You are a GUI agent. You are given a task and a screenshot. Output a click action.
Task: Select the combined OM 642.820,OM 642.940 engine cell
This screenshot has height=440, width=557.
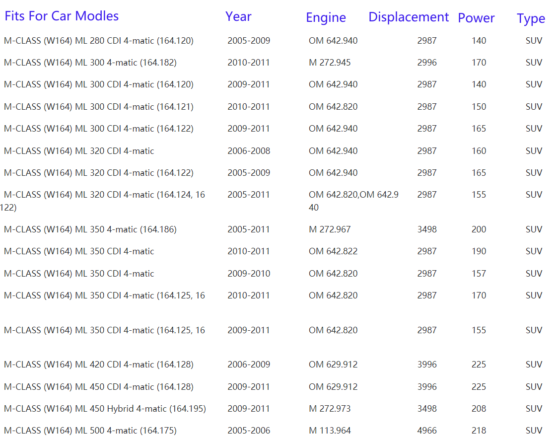click(x=353, y=201)
